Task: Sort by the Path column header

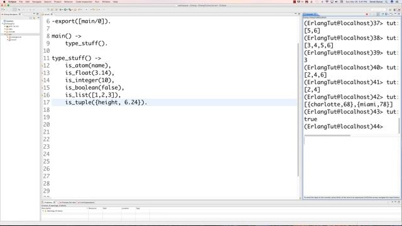Action: coord(112,208)
